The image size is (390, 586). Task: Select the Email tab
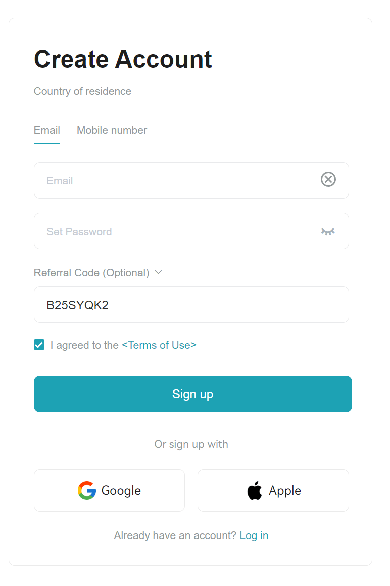46,130
